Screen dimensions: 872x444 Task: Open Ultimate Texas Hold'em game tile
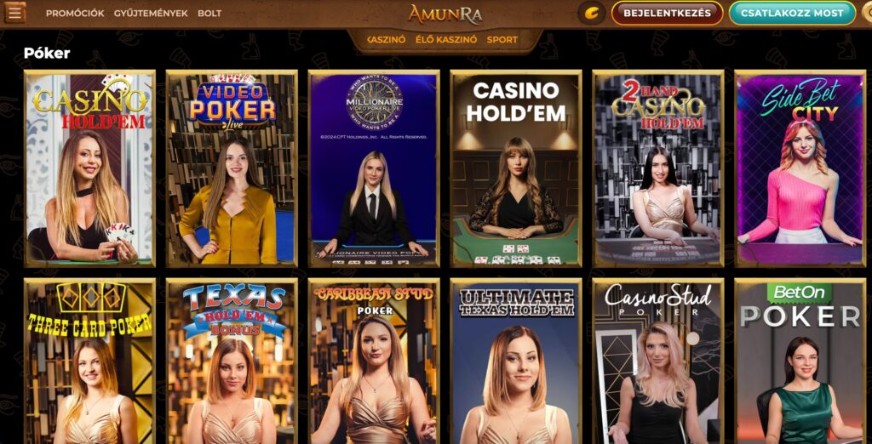pyautogui.click(x=516, y=361)
